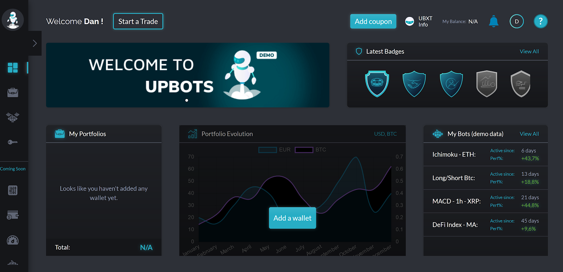Select the grey chart badge
Screen dimensions: 563x272
coord(487,84)
